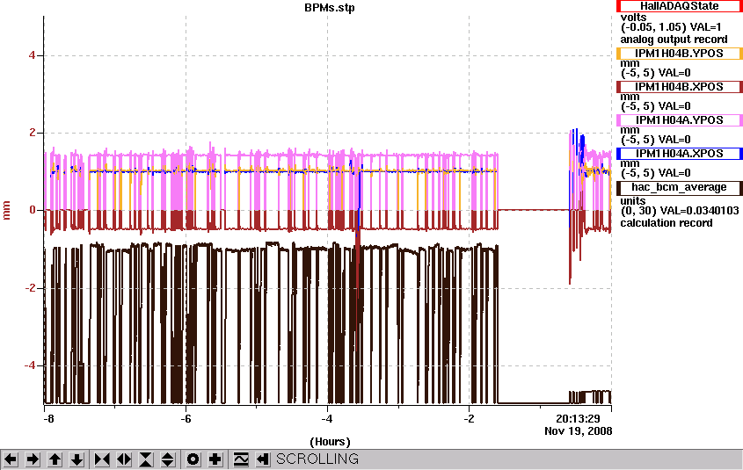Click the -6 hours tick label
The height and width of the screenshot is (470, 743).
coord(186,419)
